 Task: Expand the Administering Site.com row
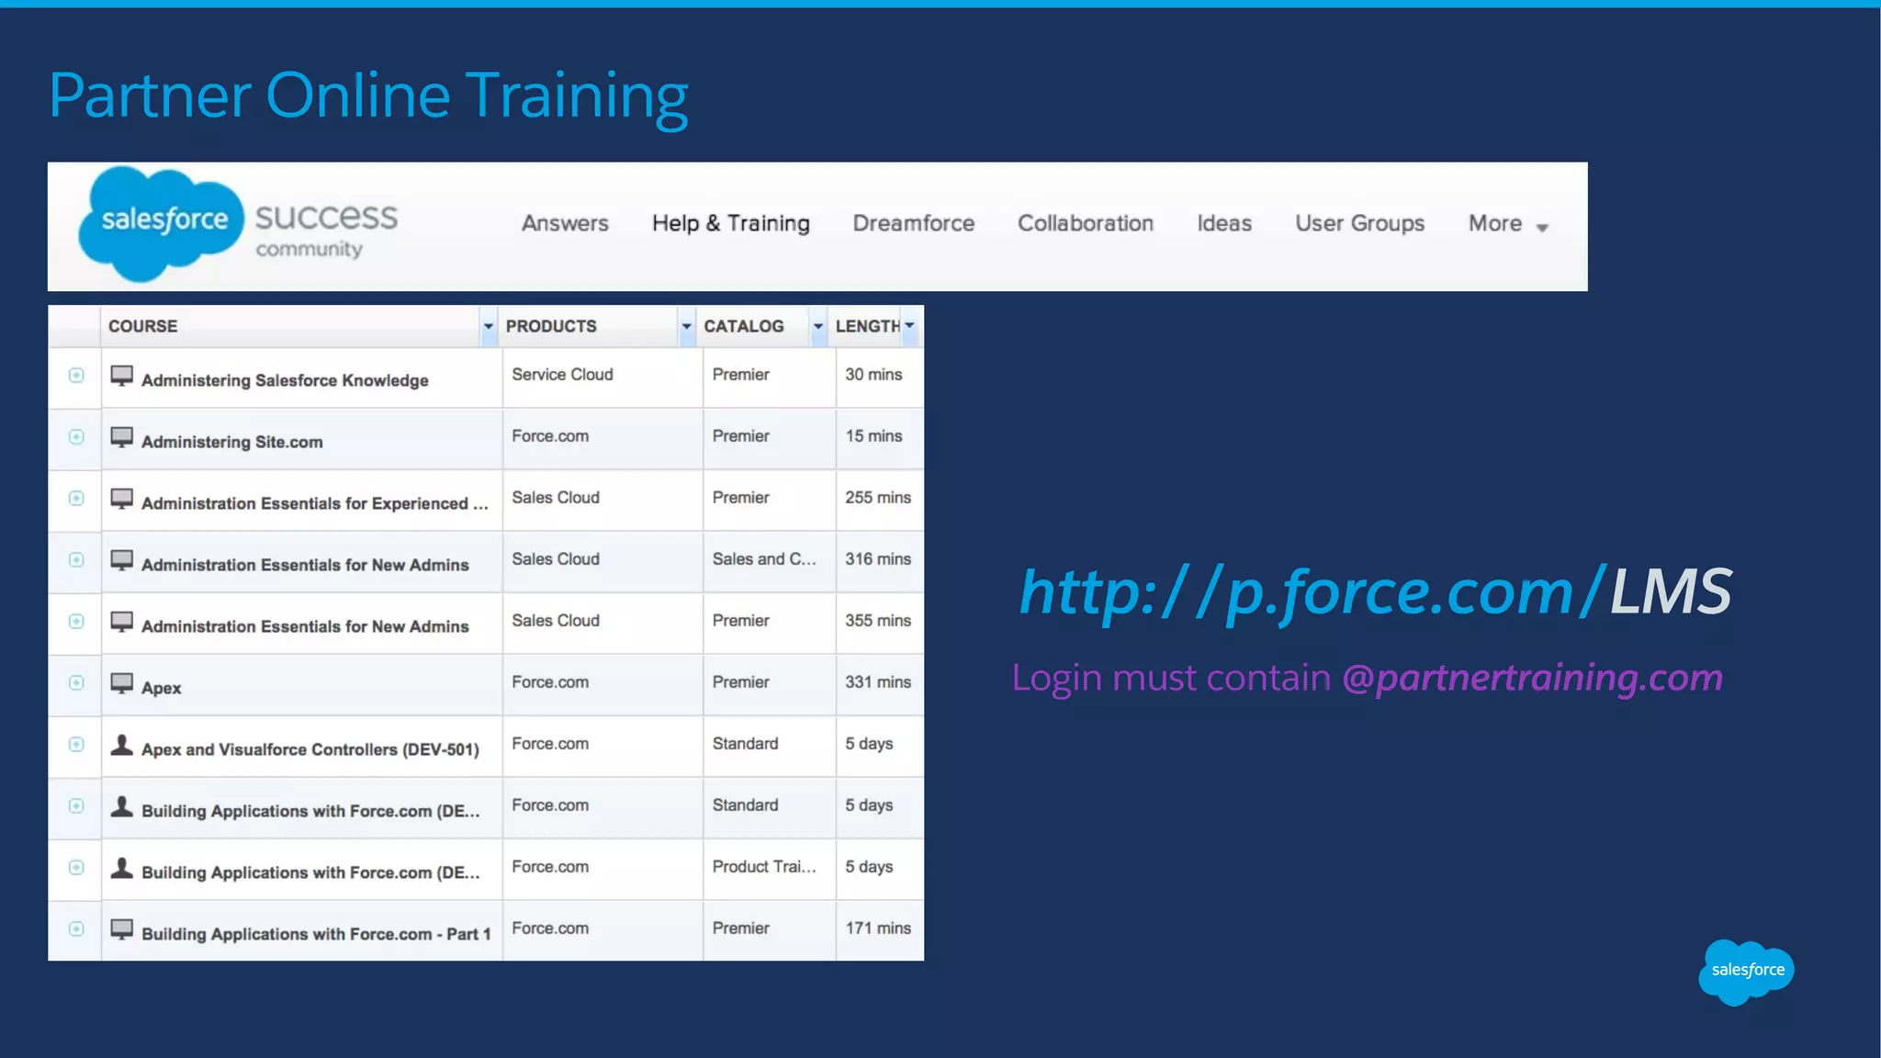click(76, 437)
